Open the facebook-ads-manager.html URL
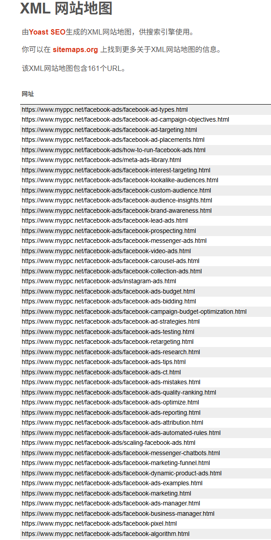Viewport: 271px width, 540px height. click(111, 503)
